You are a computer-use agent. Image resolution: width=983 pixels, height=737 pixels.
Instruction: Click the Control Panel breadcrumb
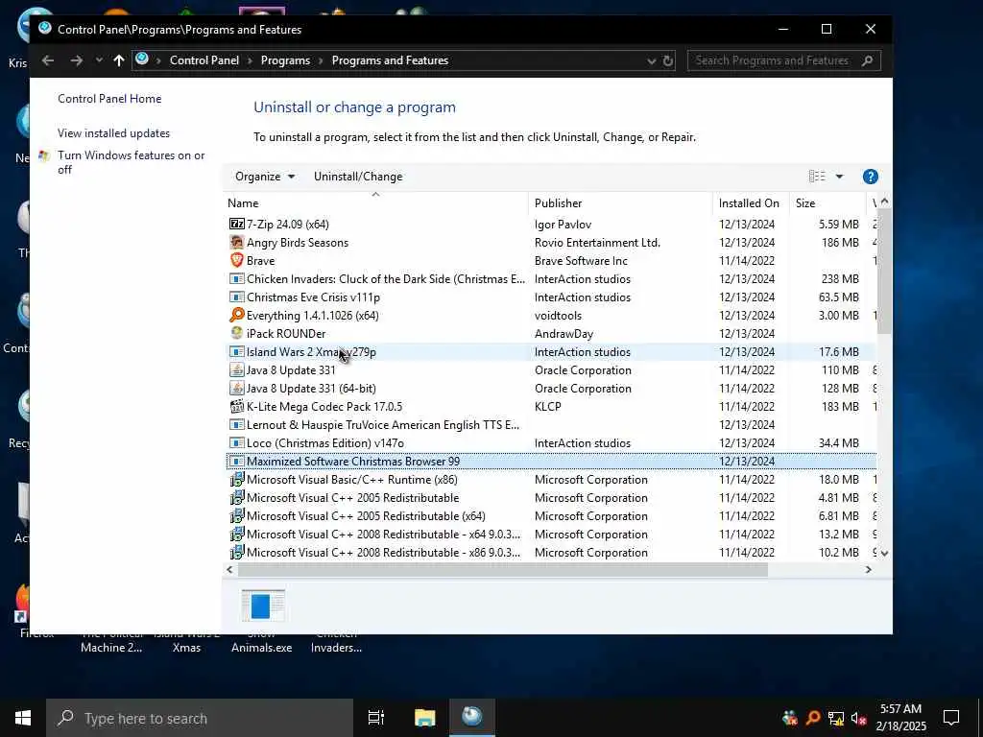tap(204, 60)
